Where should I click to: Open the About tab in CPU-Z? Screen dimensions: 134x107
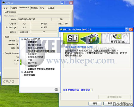51,8
